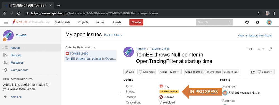
Task: Open View all issues and filters link
Action: 255,36
